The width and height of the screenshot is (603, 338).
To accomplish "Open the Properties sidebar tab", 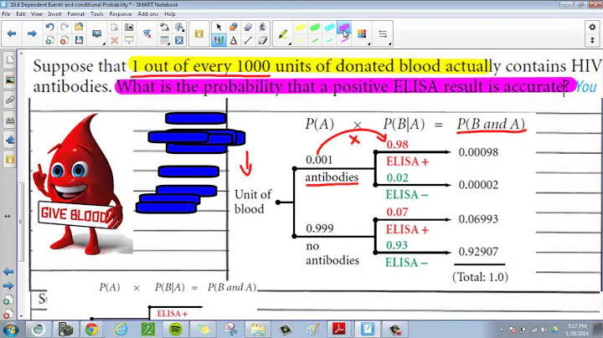I will [x=9, y=120].
